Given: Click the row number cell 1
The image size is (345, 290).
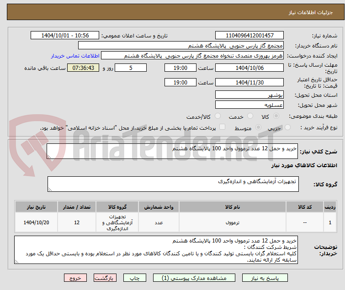Looking at the screenshot, I should tap(330, 222).
